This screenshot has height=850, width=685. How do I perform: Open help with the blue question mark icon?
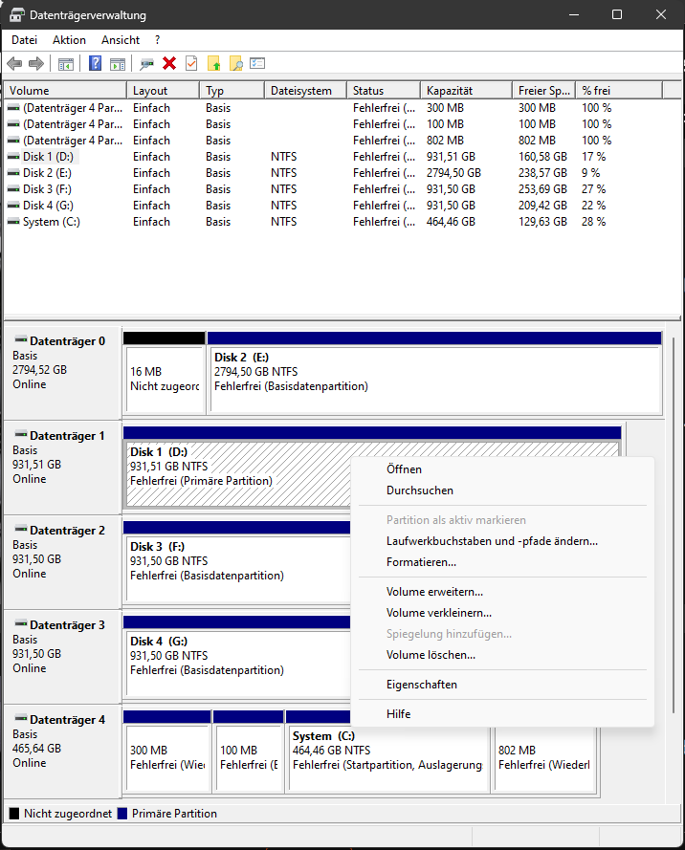[95, 63]
